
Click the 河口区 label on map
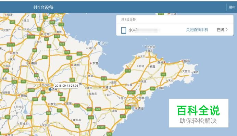pyautogui.click(x=92, y=48)
